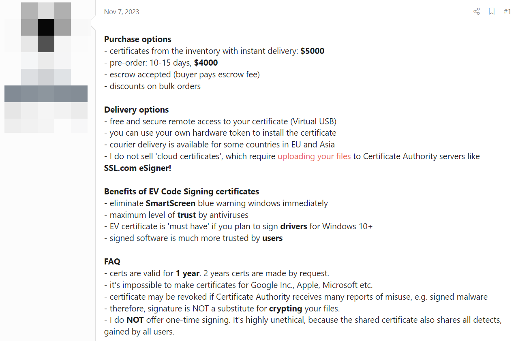Bookmark this post with the bookmark icon
This screenshot has height=341, width=516.
492,11
